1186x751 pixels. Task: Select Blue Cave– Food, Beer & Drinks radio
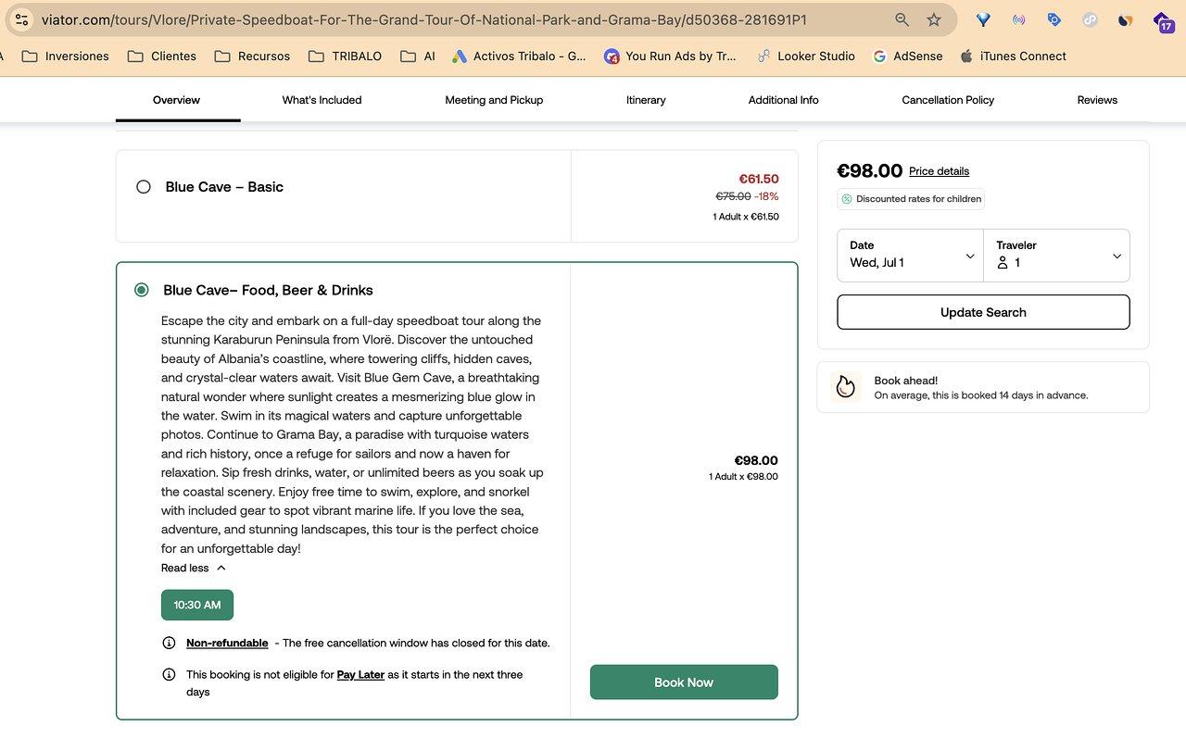pyautogui.click(x=141, y=290)
